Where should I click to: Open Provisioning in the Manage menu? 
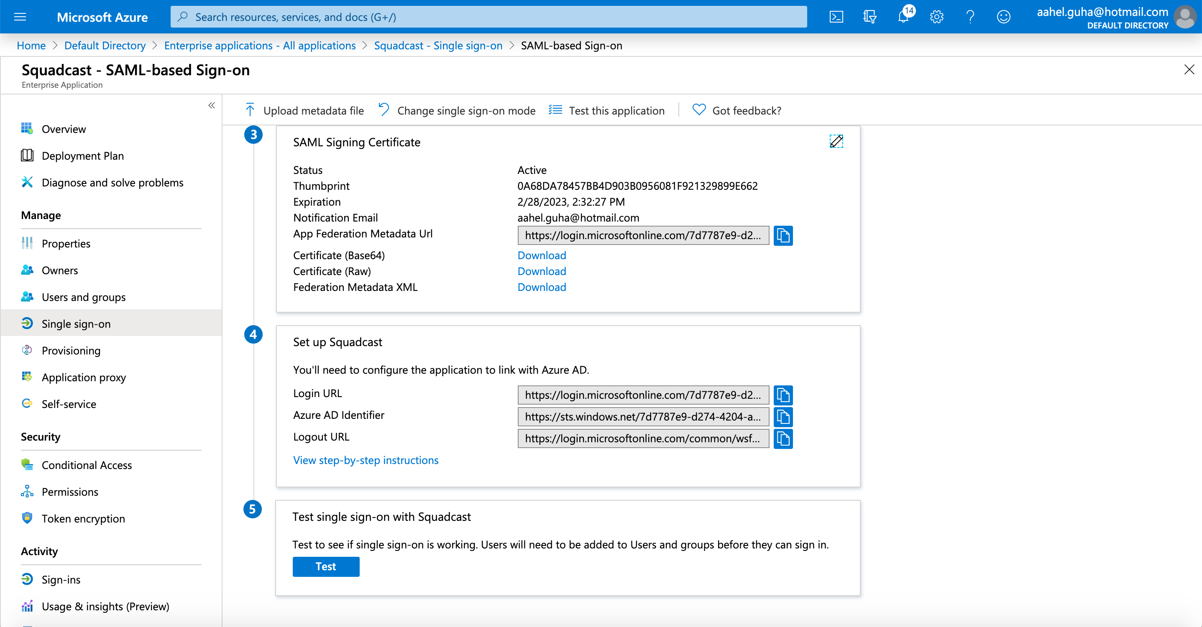pos(71,350)
